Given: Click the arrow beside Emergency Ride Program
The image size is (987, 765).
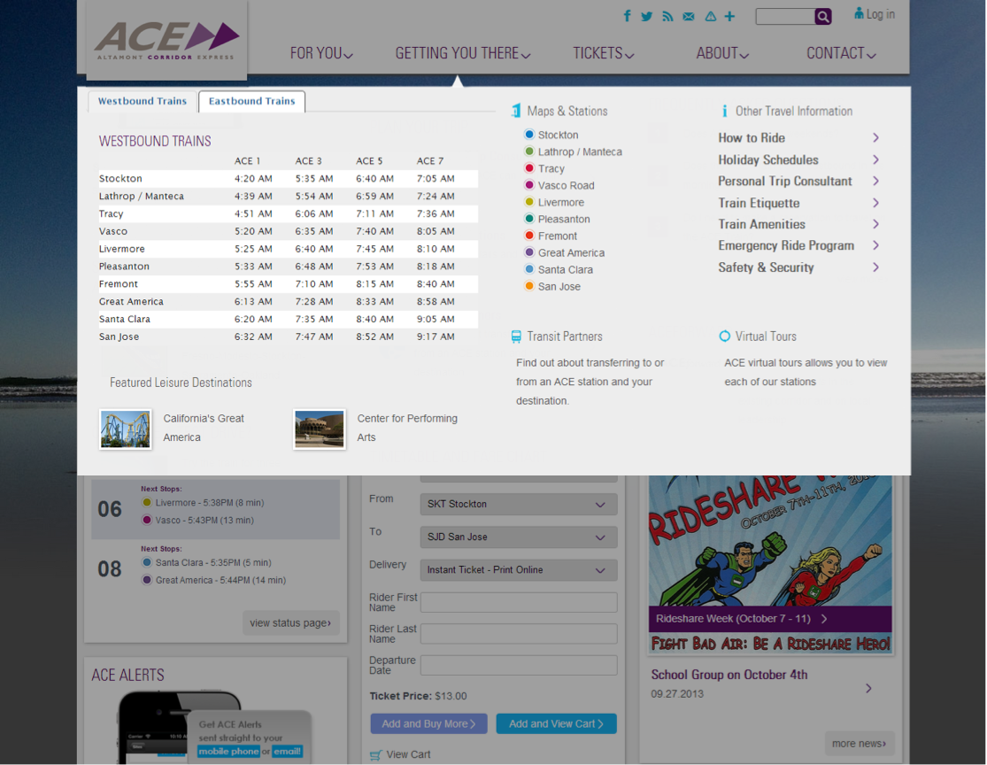Looking at the screenshot, I should 875,245.
